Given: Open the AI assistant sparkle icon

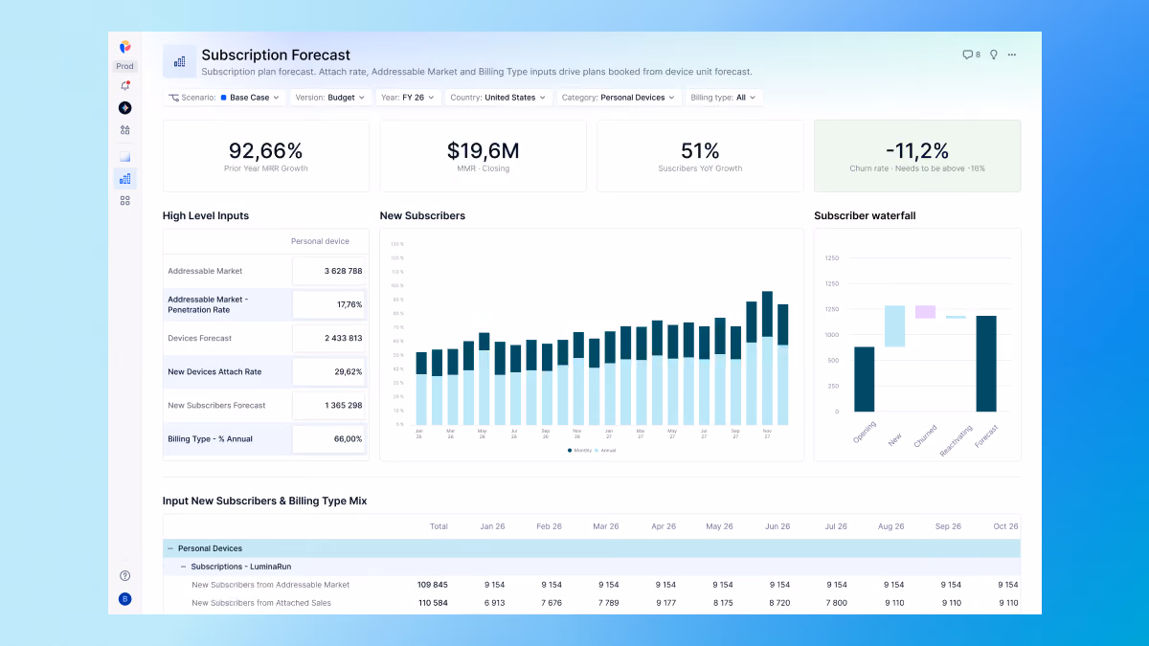Looking at the screenshot, I should pyautogui.click(x=124, y=108).
